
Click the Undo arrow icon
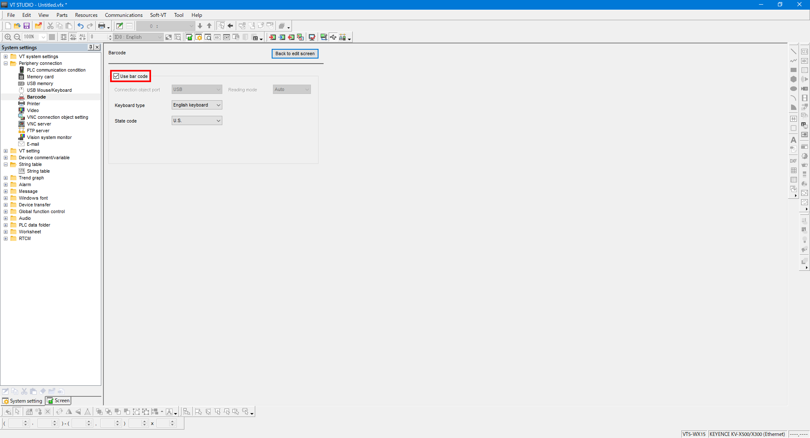(x=80, y=26)
